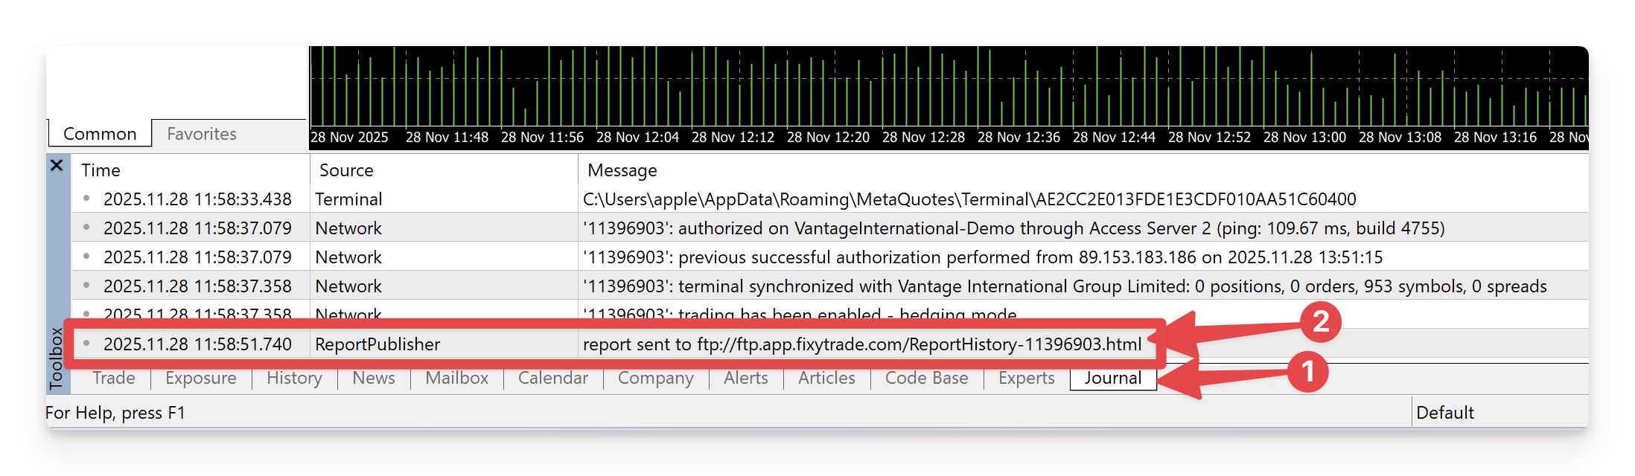View the Alerts tab

click(x=745, y=378)
